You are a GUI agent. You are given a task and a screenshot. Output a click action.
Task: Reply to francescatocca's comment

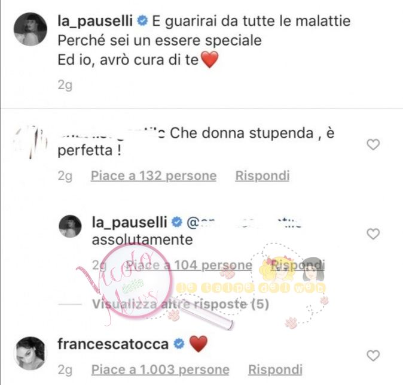pos(275,370)
